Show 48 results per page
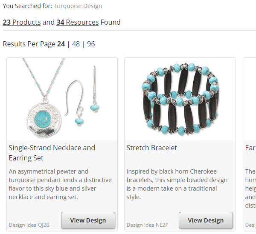The height and width of the screenshot is (234, 256). (x=76, y=44)
